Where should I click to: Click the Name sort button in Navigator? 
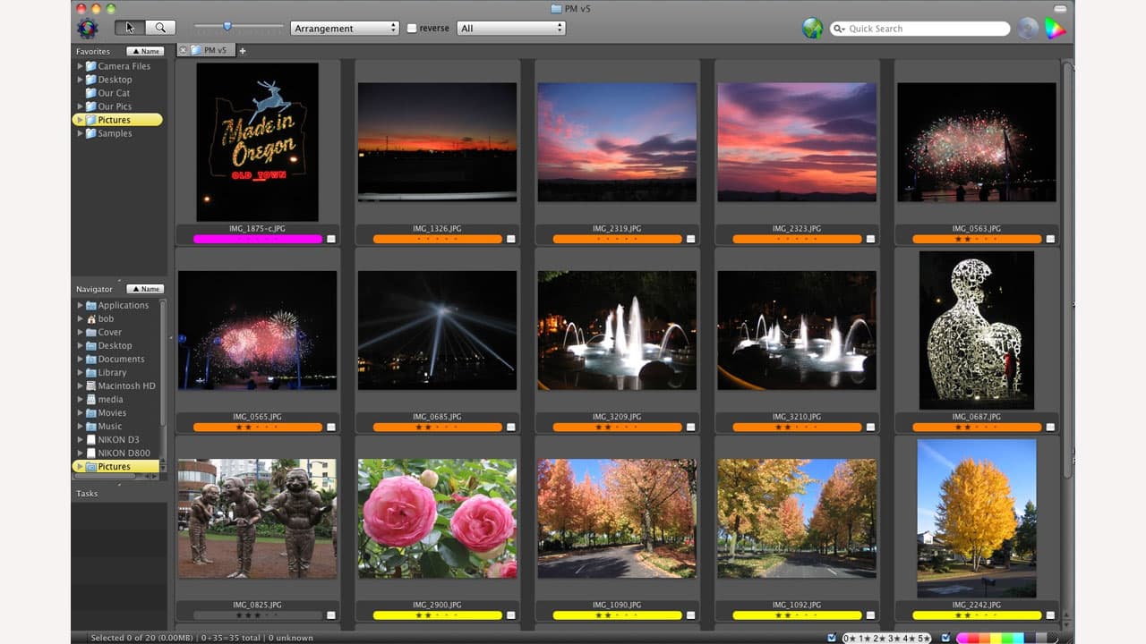pyautogui.click(x=144, y=289)
